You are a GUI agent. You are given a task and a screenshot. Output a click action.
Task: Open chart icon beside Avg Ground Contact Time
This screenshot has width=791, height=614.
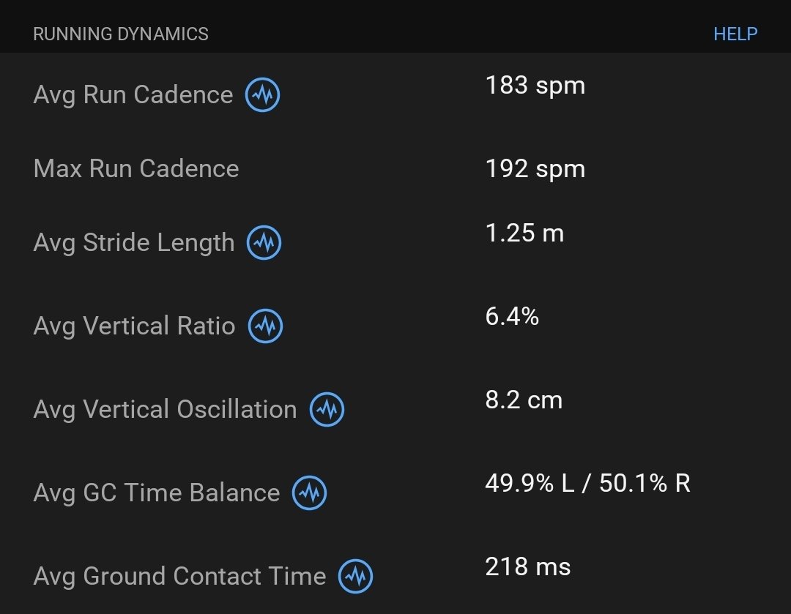coord(355,576)
